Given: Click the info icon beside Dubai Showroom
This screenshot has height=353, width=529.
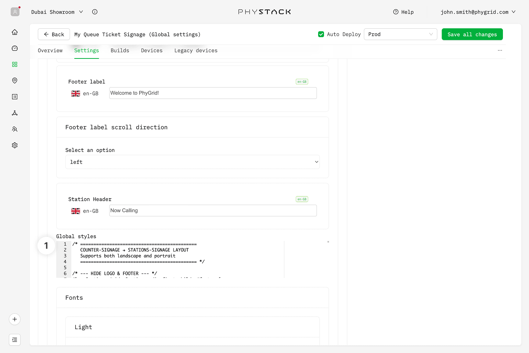Looking at the screenshot, I should (x=95, y=12).
